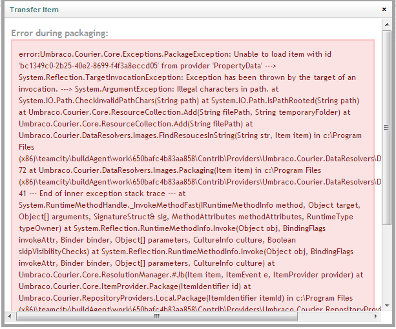
Task: Click the vertical scrollbar down arrow
Action: (x=387, y=306)
